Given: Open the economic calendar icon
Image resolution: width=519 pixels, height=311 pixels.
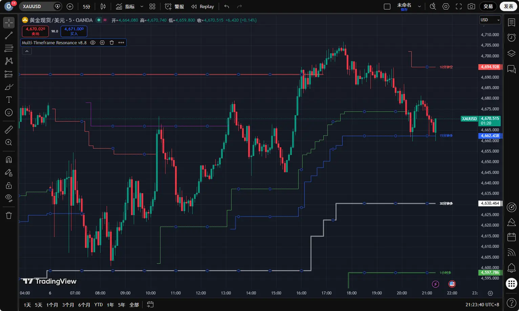Looking at the screenshot, I should tap(512, 237).
